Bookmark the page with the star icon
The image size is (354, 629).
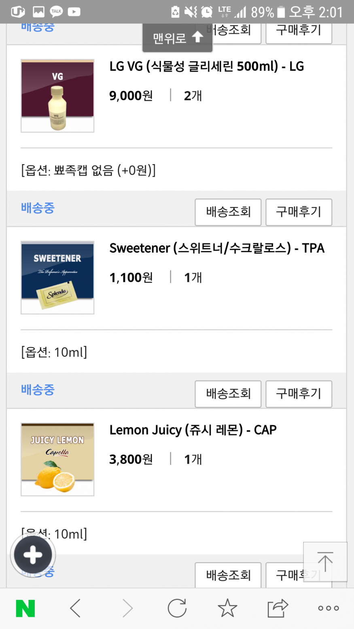pos(227,608)
